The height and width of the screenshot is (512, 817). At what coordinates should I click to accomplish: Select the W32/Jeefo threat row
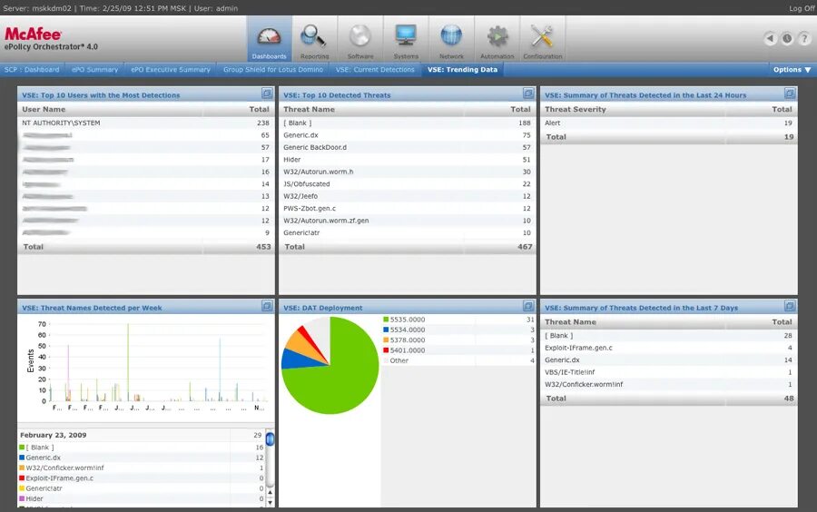(408, 196)
